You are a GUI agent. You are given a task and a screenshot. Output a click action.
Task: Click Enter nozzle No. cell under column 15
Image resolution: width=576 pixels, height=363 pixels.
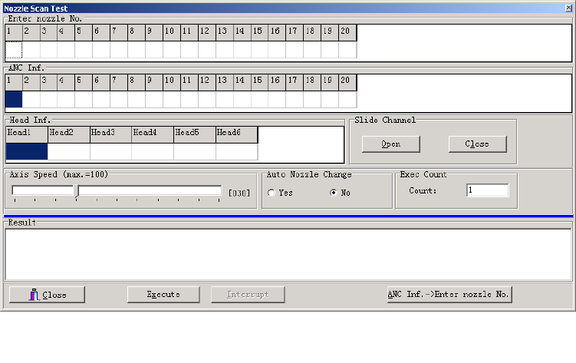260,50
